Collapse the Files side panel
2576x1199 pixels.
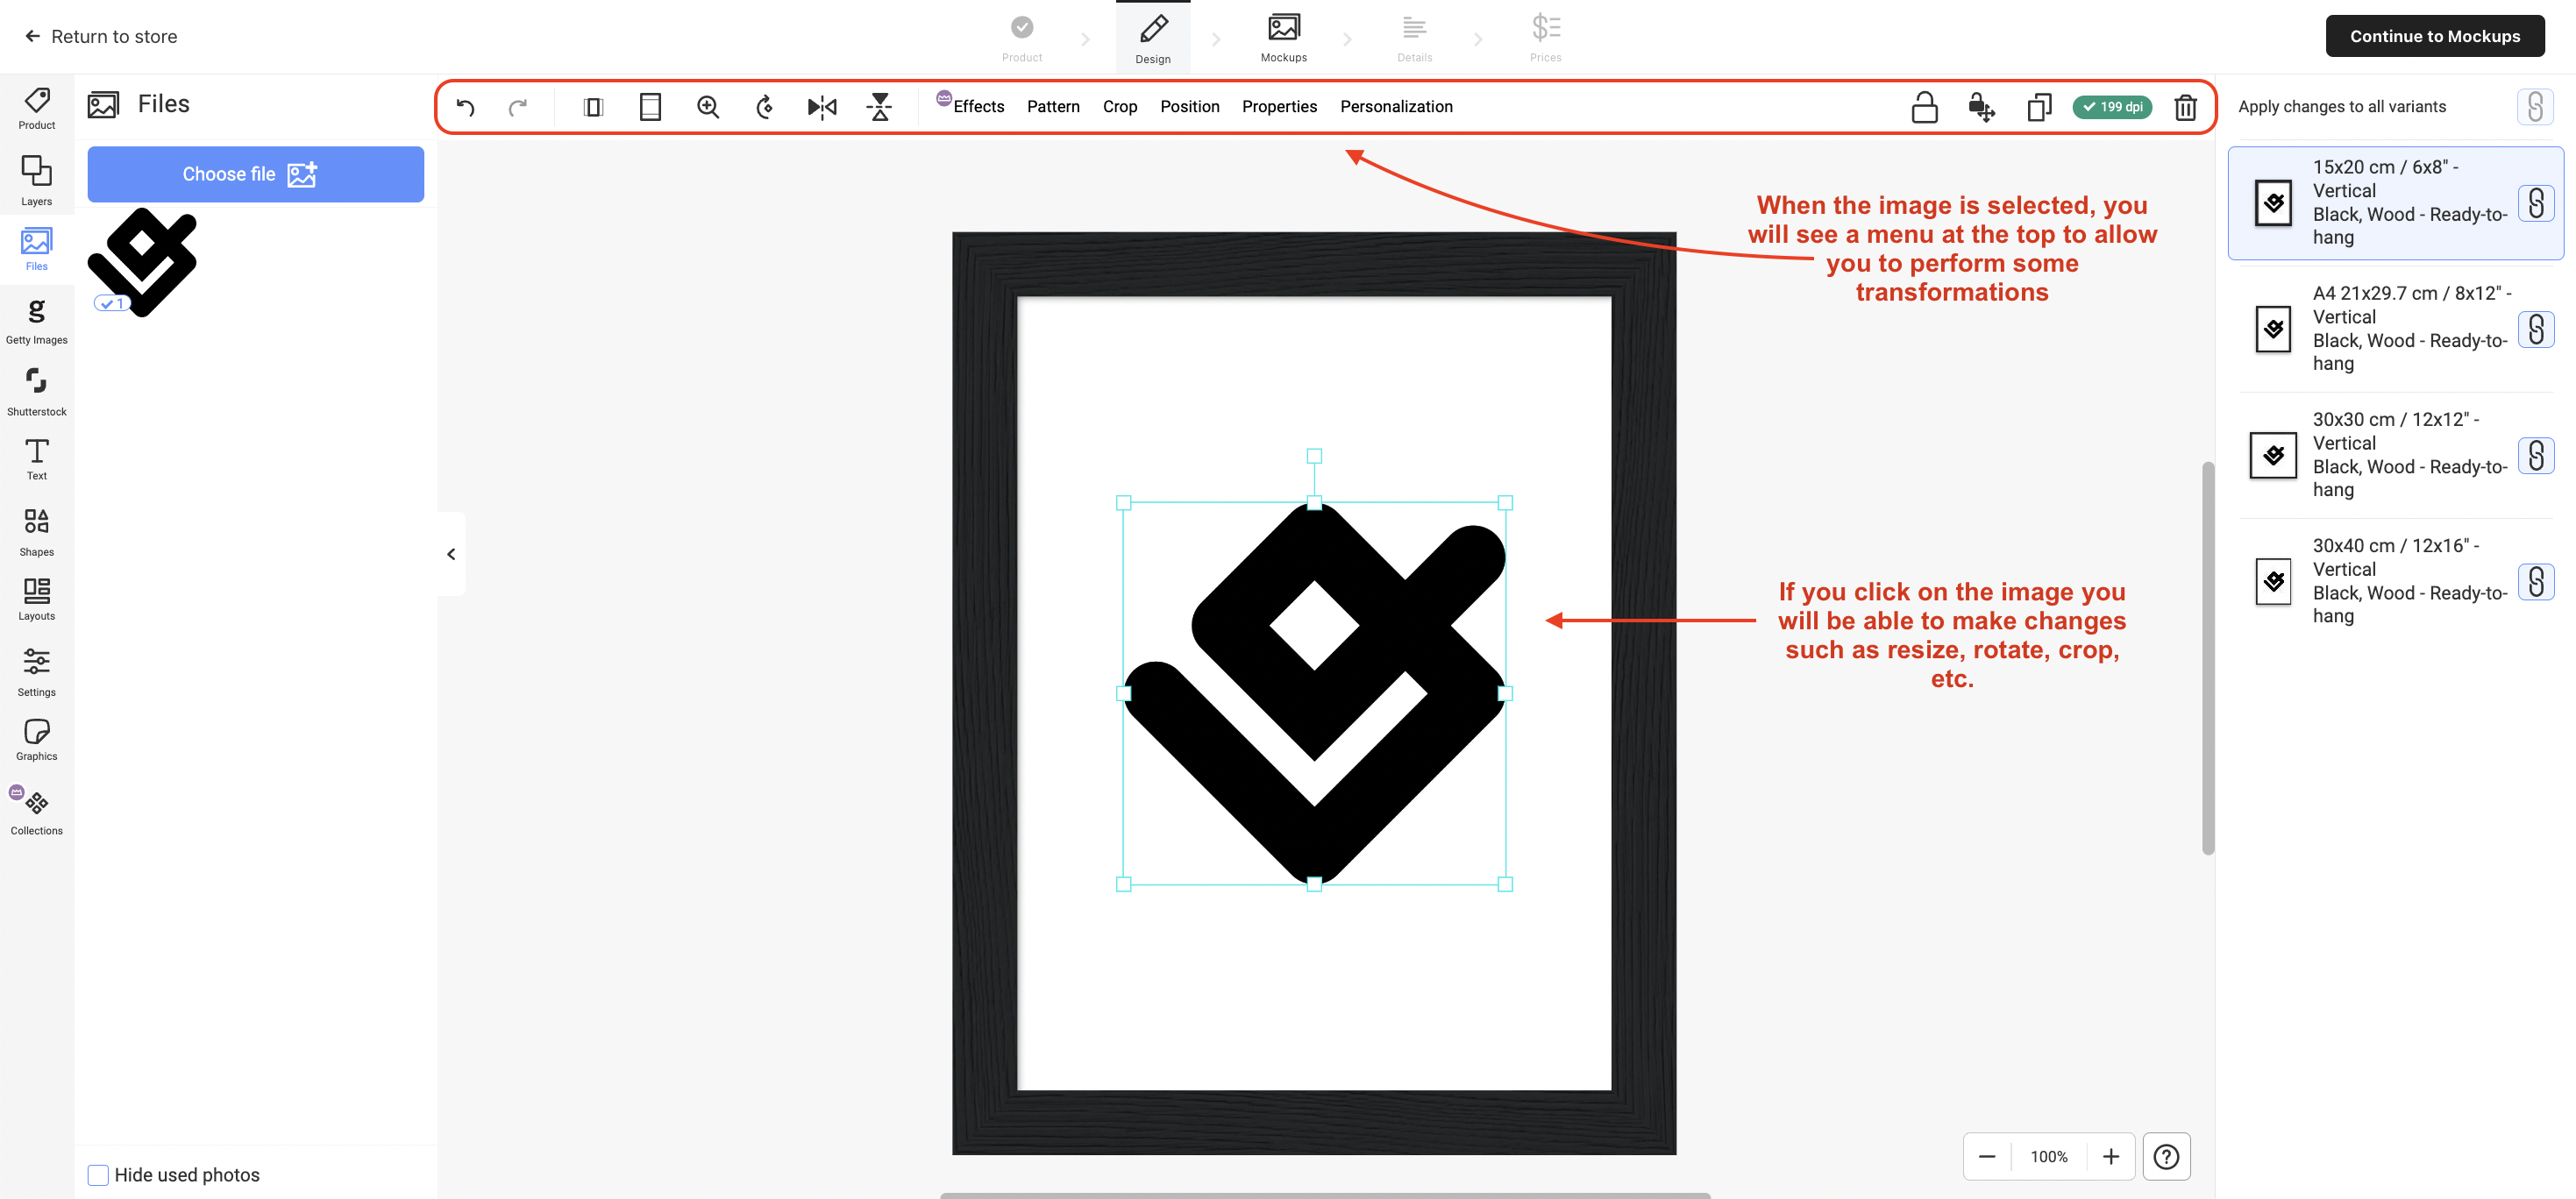tap(451, 554)
